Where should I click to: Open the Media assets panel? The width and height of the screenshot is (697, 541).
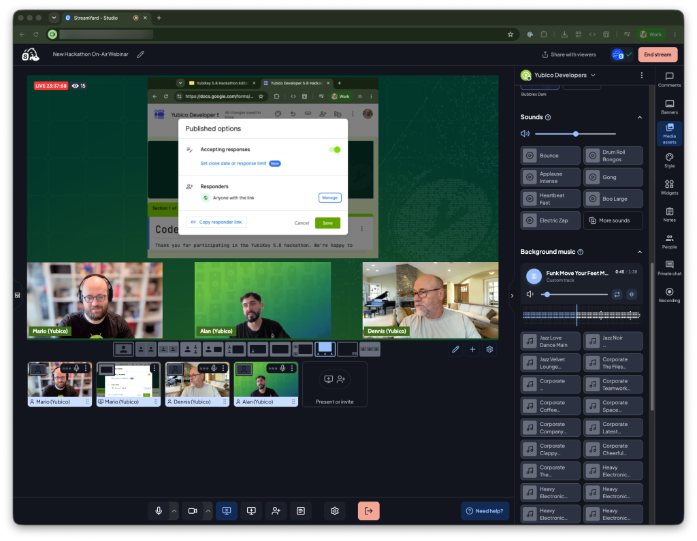click(669, 133)
